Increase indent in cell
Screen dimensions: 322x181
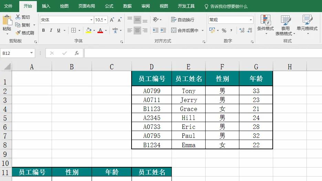tap(163, 30)
